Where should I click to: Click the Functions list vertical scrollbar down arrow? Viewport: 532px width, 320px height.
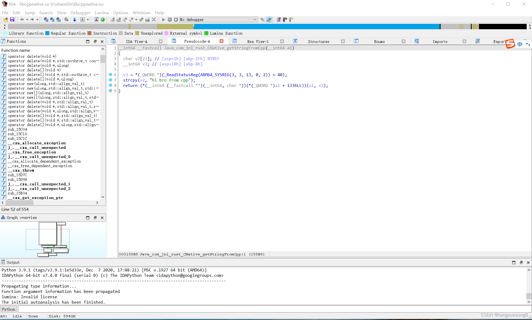coord(103,197)
